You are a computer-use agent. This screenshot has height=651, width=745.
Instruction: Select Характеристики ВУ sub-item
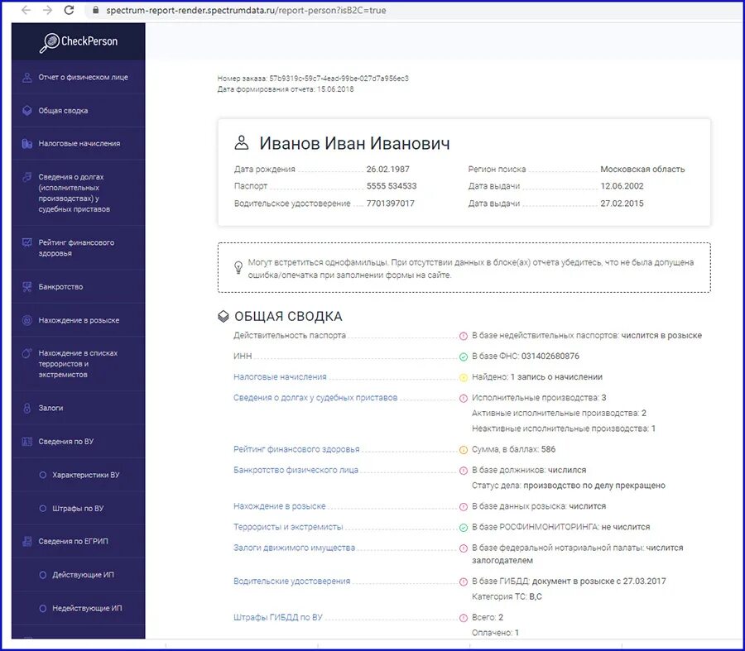tap(86, 475)
